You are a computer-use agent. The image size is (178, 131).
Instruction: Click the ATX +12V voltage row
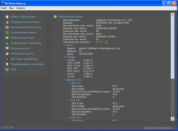click(81, 71)
